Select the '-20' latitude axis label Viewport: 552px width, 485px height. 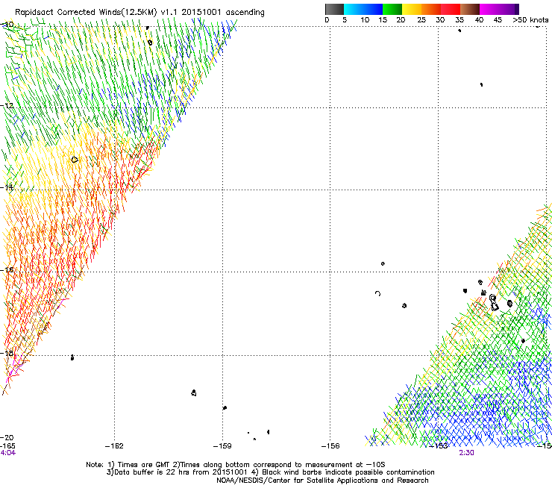click(x=7, y=437)
